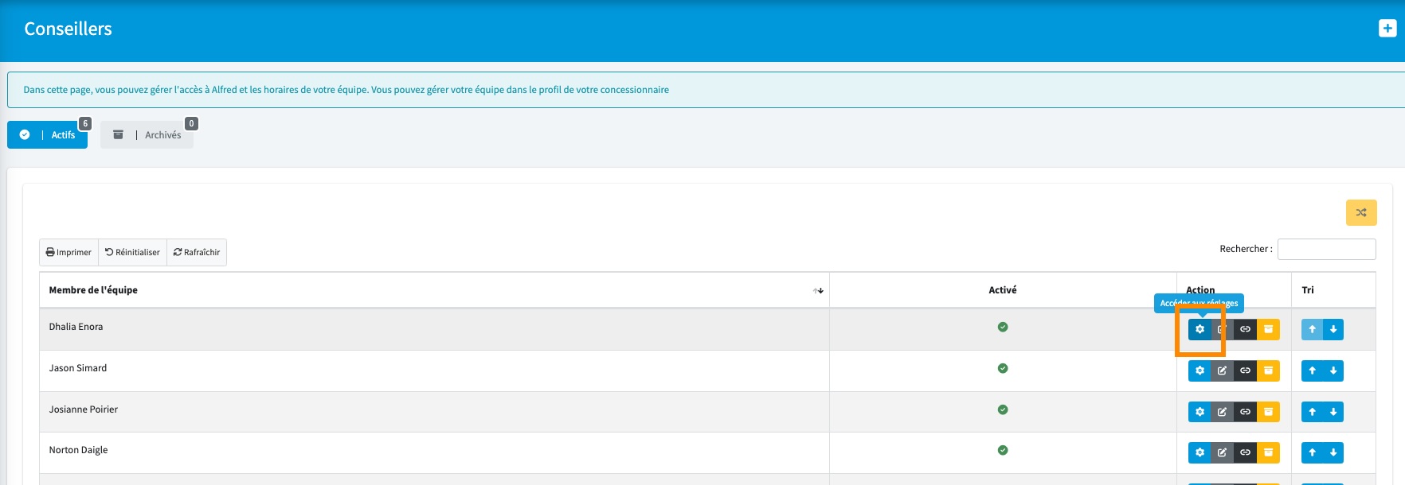Image resolution: width=1405 pixels, height=485 pixels.
Task: Open settings gear for Josianne Poirier
Action: point(1200,412)
